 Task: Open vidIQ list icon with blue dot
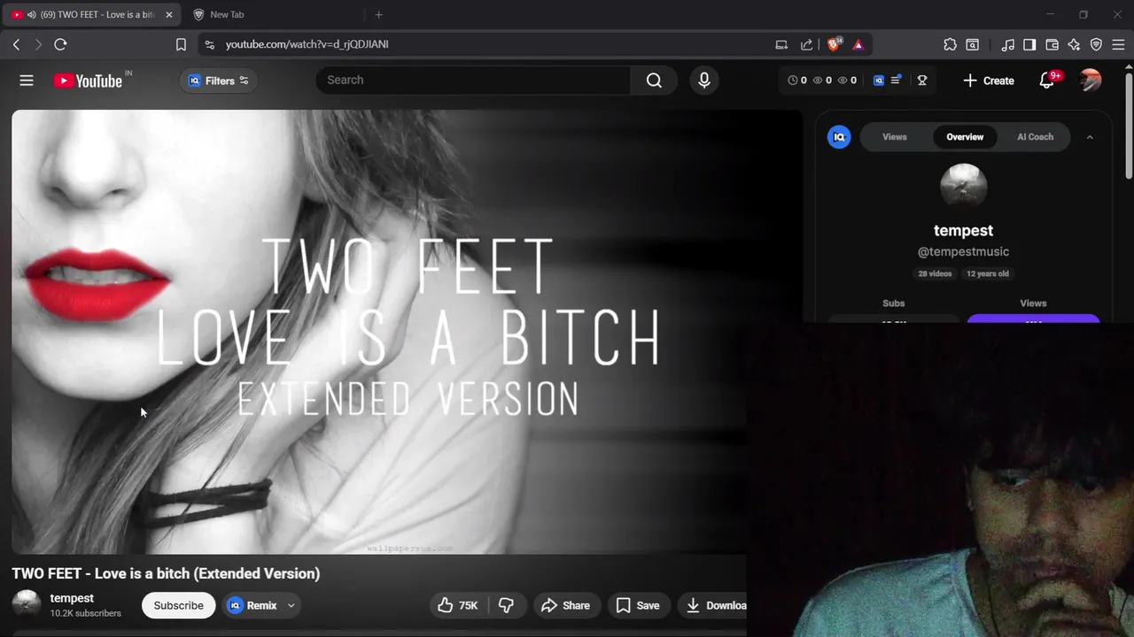point(896,80)
